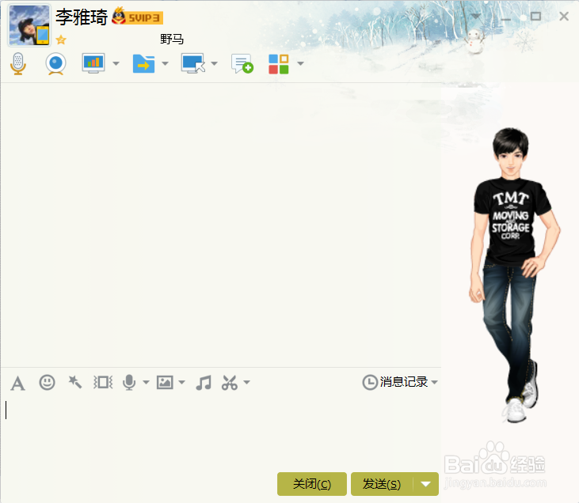Click the SVIP3 membership badge
This screenshot has width=579, height=503.
(x=137, y=17)
